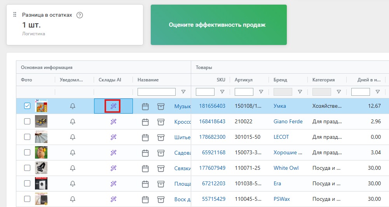389x207 pixels.
Task: Click the bell icon in the Умка row
Action: 72,106
